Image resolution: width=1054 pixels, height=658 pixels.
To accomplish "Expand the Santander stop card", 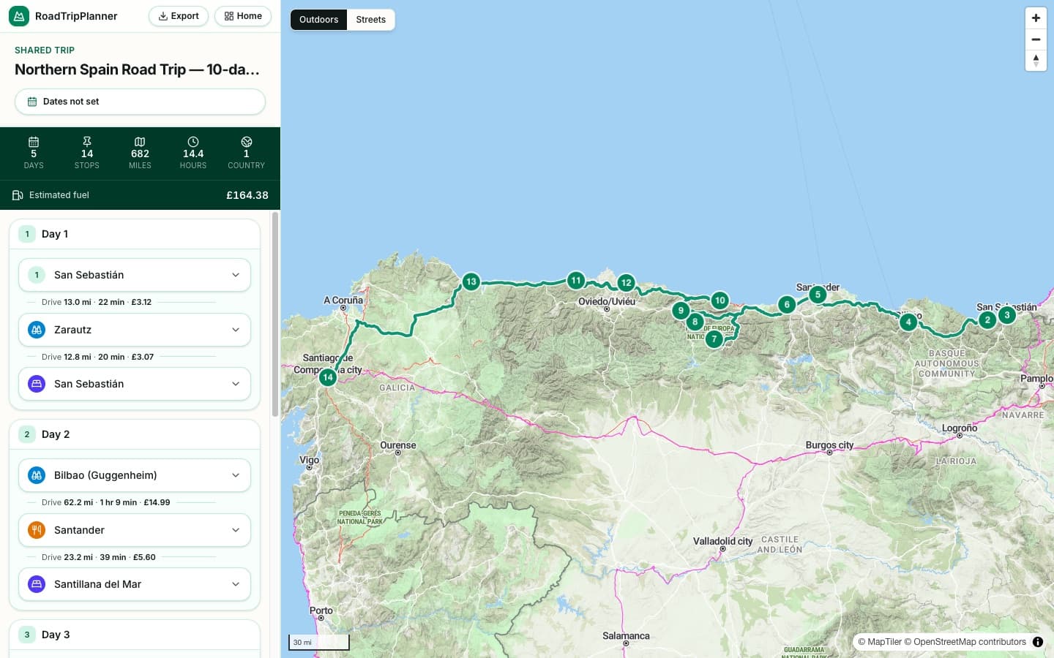I will (x=135, y=530).
